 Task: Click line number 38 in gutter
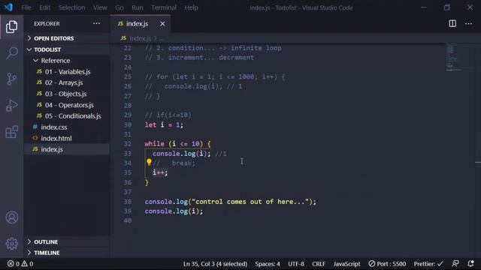click(128, 202)
